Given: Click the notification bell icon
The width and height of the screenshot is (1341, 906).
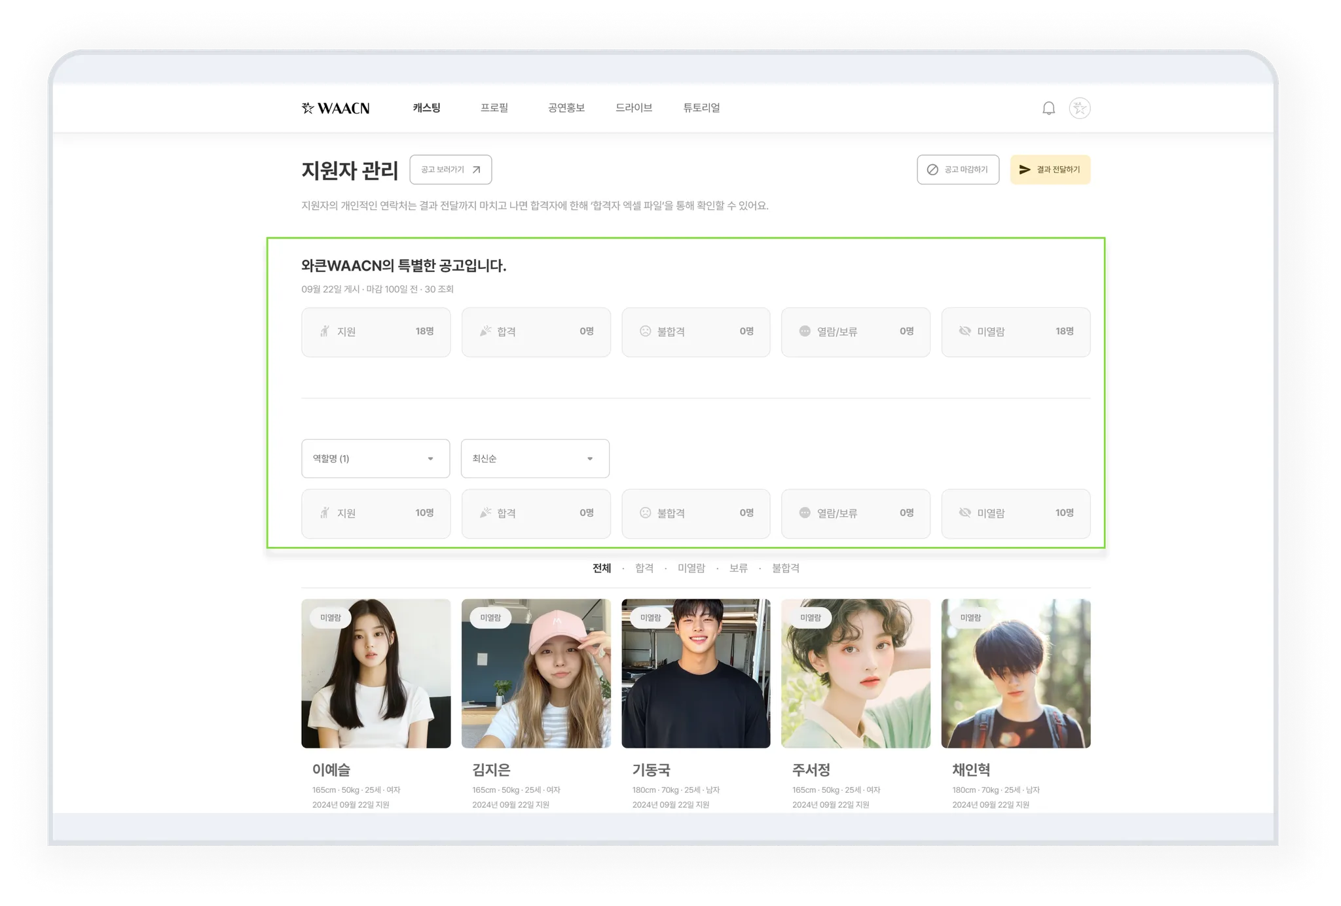Looking at the screenshot, I should 1048,108.
